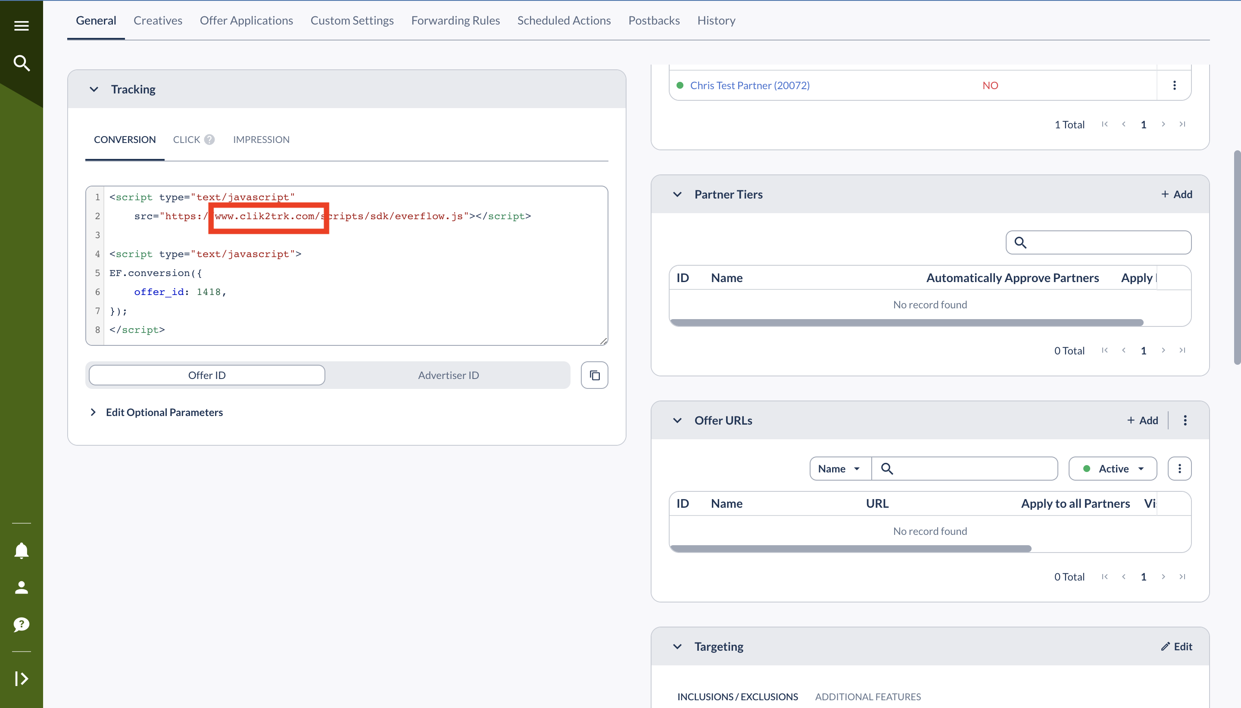The width and height of the screenshot is (1241, 708).
Task: Click Partner Tiers horizontal scrollbar
Action: [907, 323]
